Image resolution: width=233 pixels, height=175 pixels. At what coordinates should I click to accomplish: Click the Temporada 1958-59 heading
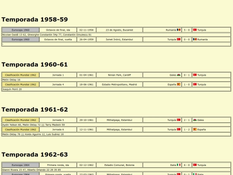tap(35, 19)
